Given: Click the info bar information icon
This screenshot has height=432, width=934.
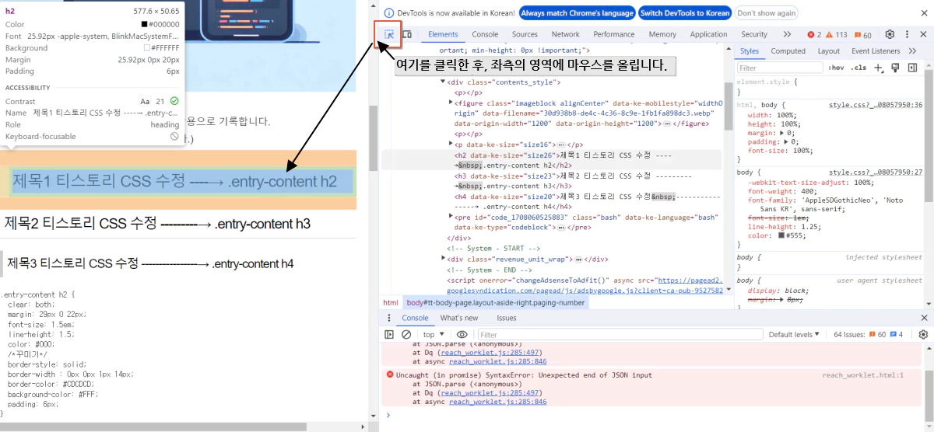Looking at the screenshot, I should [x=389, y=13].
